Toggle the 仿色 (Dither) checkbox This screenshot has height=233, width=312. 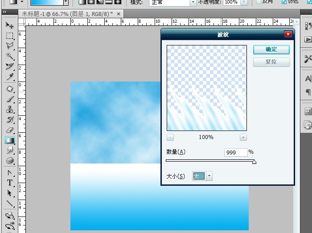[x=284, y=2]
